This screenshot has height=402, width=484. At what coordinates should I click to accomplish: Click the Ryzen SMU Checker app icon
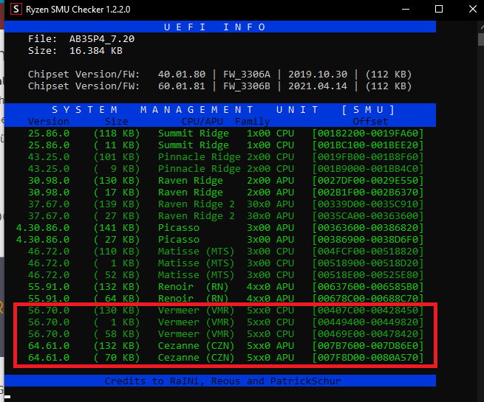pos(16,10)
